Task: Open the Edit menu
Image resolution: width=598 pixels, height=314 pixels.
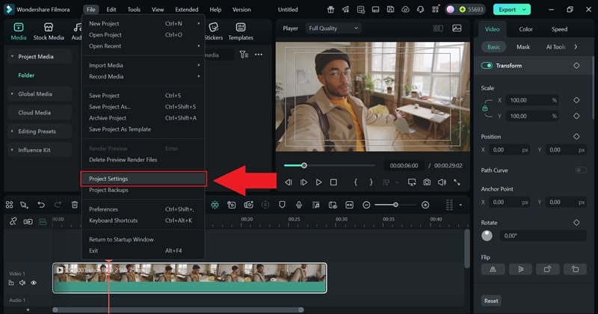Action: pos(111,10)
